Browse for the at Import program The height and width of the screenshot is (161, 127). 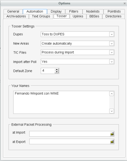click(x=112, y=134)
